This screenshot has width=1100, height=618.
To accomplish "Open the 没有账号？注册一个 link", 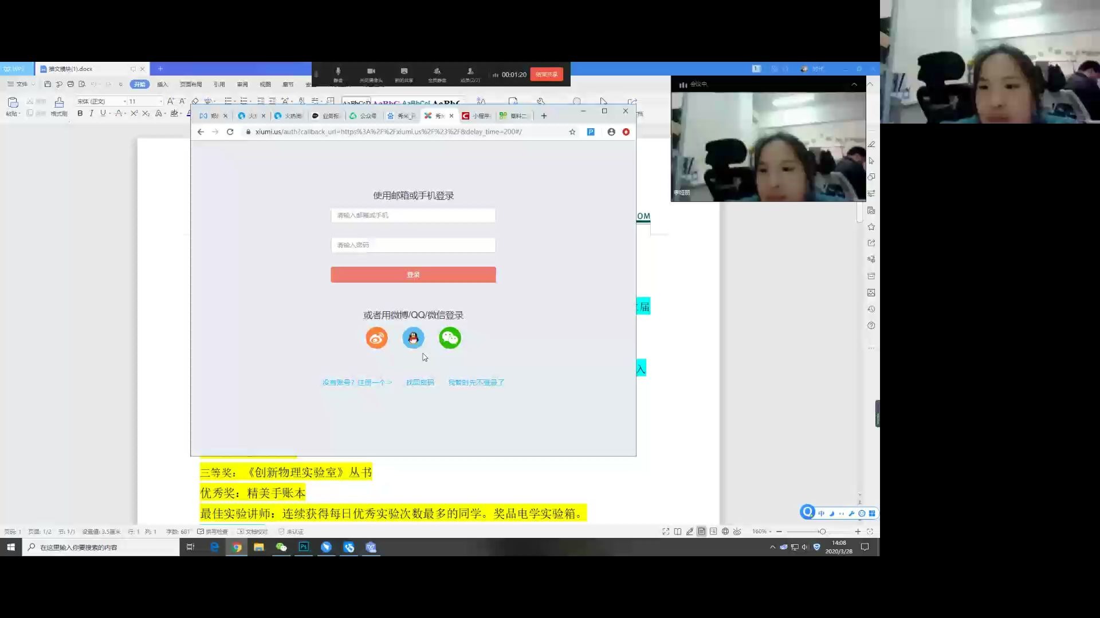I will (357, 382).
